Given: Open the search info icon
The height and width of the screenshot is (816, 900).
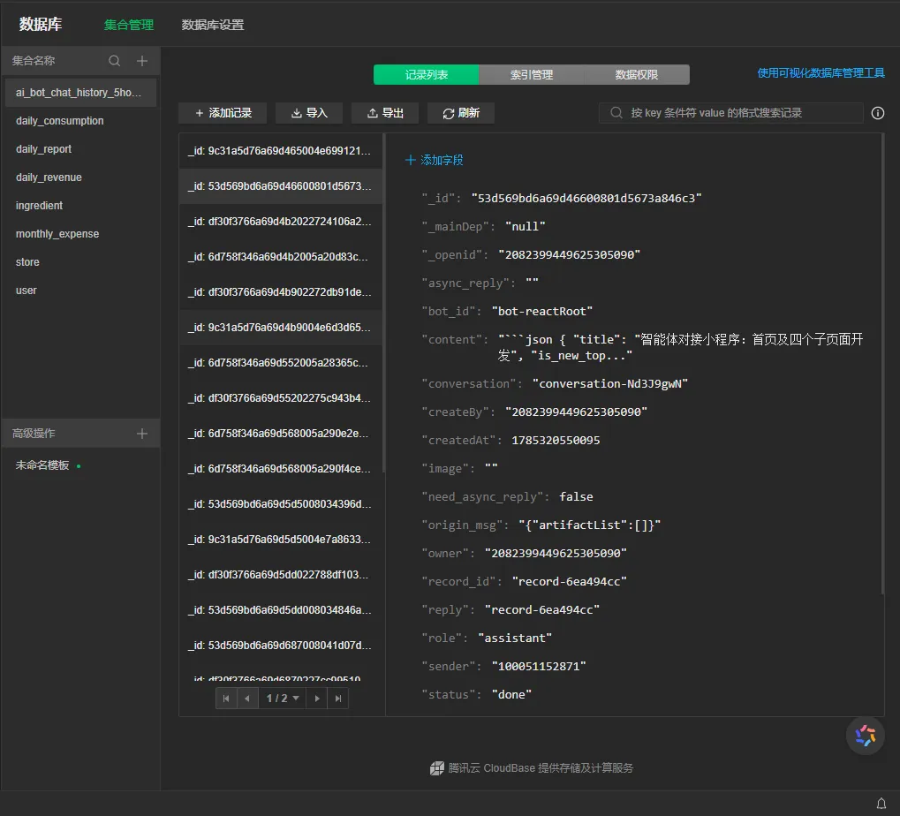Looking at the screenshot, I should tap(878, 113).
